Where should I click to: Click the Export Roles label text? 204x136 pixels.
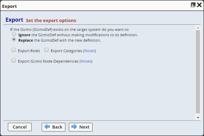[29, 51]
